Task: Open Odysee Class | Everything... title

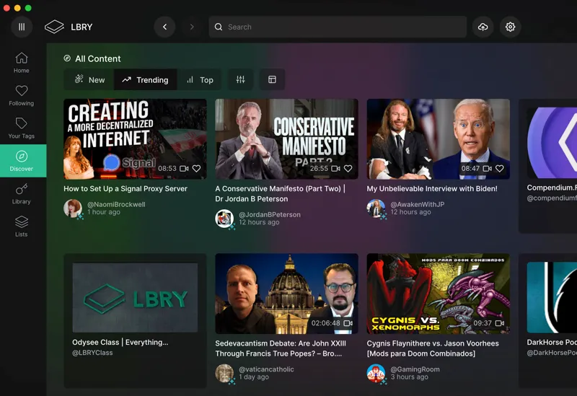Action: (x=120, y=343)
